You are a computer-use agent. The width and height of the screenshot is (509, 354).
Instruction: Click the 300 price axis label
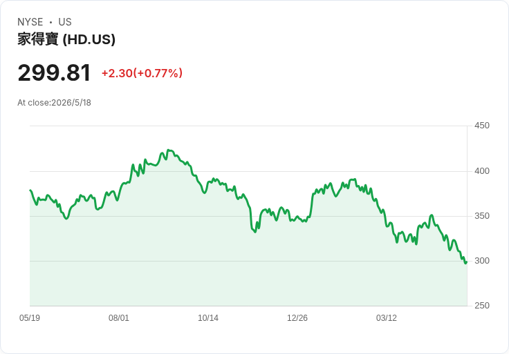(482, 261)
